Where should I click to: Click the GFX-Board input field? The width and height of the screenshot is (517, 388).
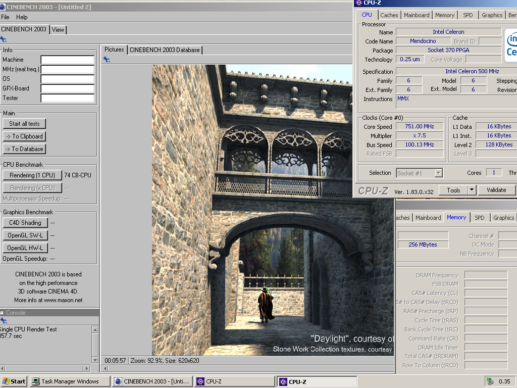[68, 88]
